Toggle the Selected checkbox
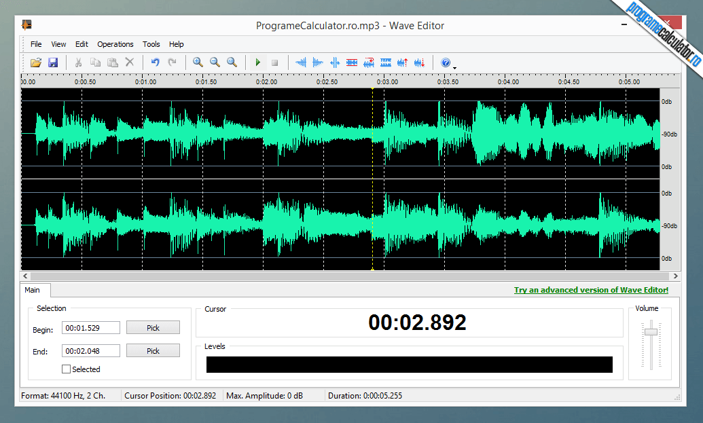 tap(66, 369)
